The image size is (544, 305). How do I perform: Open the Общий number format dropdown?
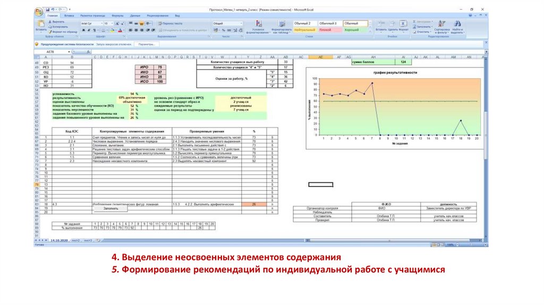[241, 23]
